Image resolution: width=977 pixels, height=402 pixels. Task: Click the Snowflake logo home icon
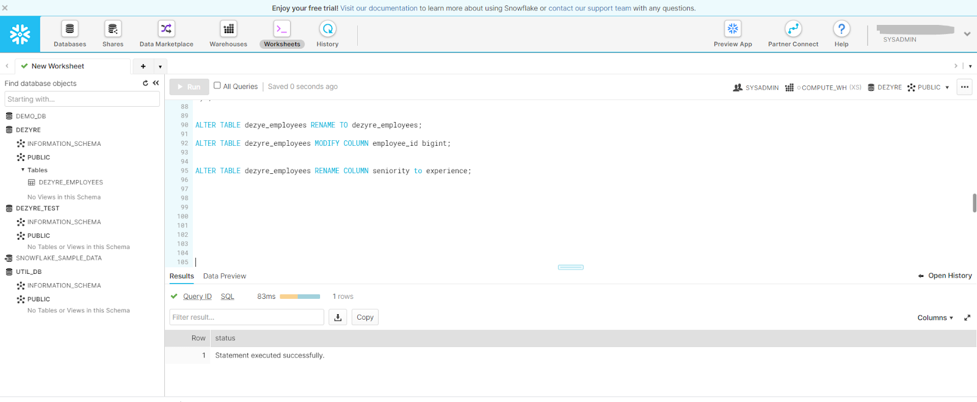pos(20,34)
